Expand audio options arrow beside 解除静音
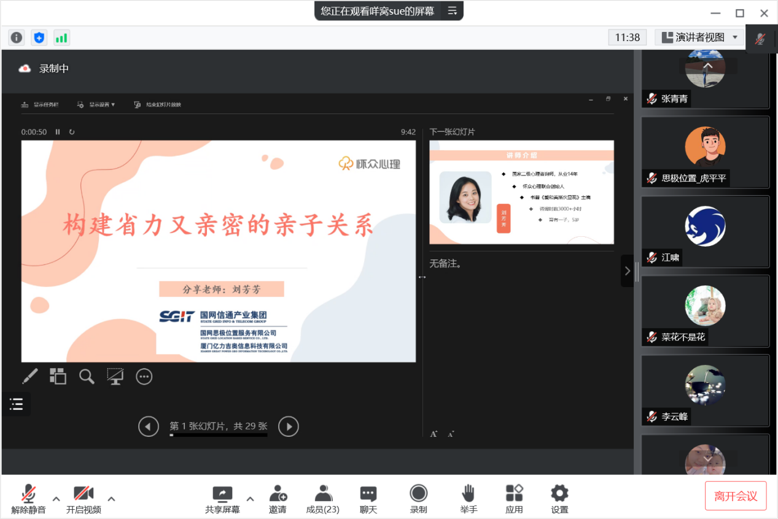Screen dimensions: 778x519 click(x=56, y=498)
